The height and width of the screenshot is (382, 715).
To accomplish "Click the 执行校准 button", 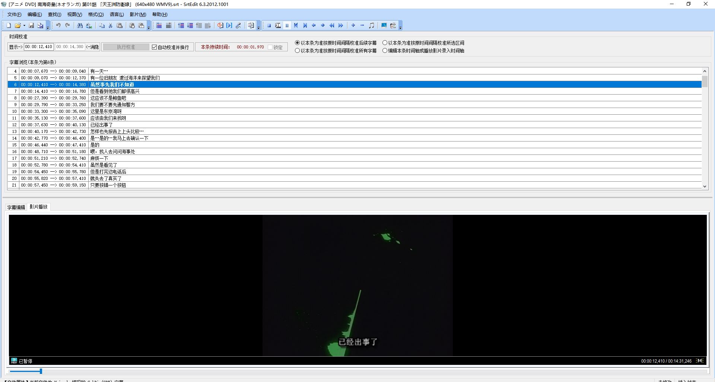I will [x=126, y=47].
